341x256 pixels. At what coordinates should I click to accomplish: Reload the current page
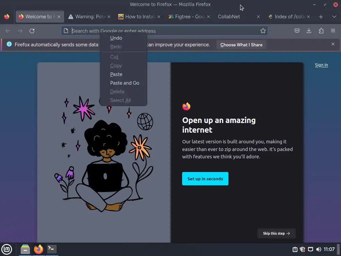32,31
